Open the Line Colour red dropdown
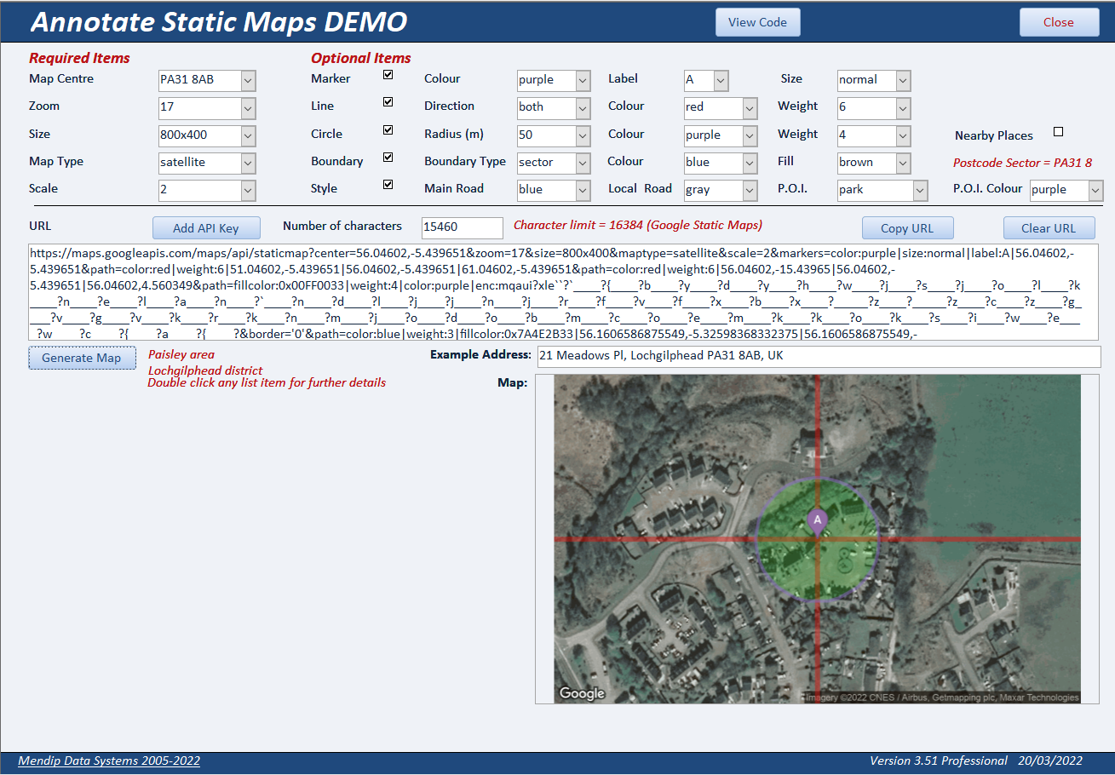1115x775 pixels. click(750, 108)
